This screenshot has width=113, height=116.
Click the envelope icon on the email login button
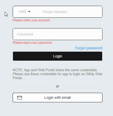[x=20, y=98]
